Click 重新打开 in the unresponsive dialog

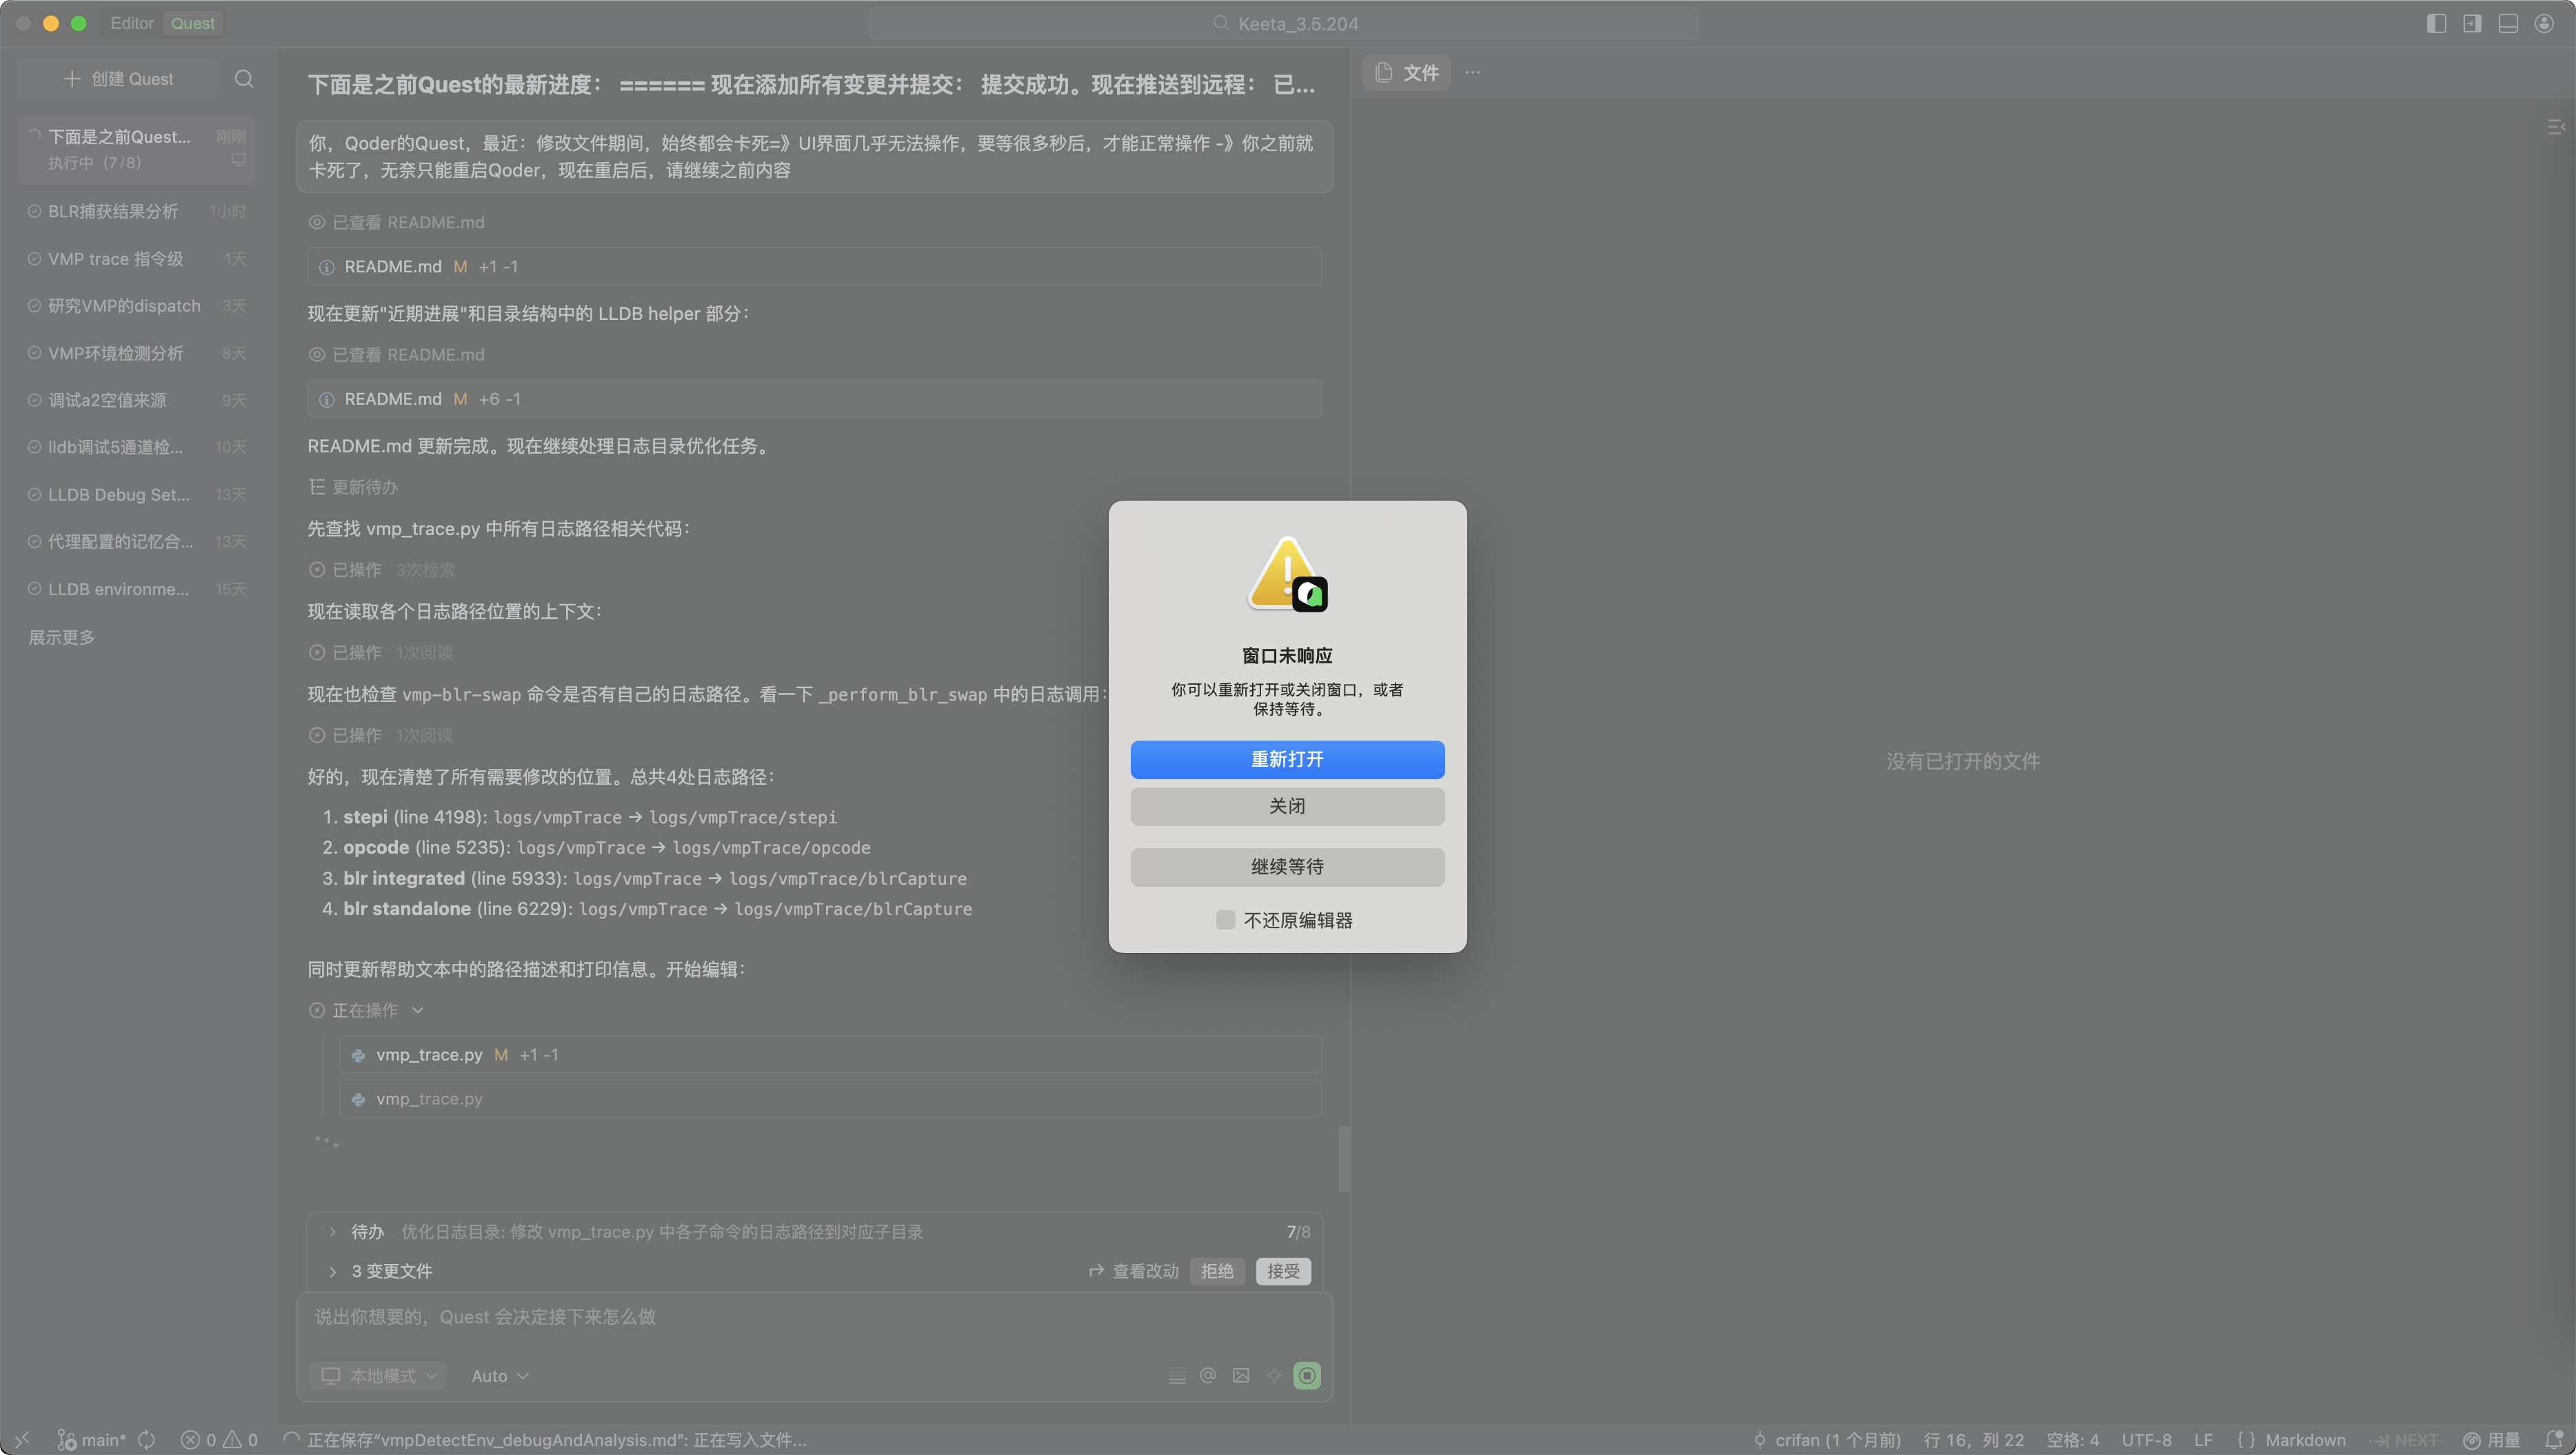point(1287,759)
